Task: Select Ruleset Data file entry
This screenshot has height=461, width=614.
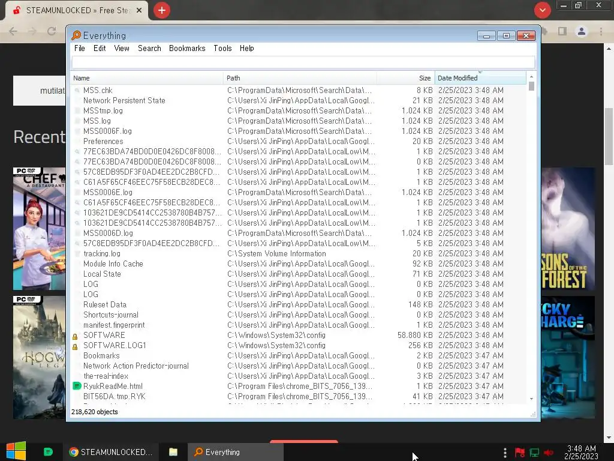Action: click(105, 304)
